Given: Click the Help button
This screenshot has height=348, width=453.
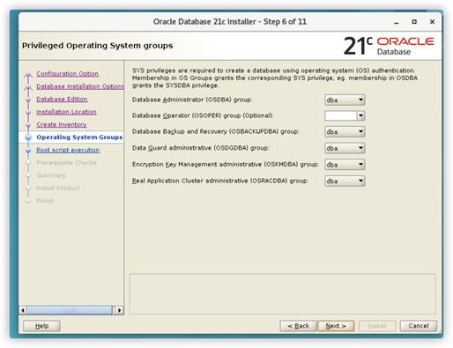Looking at the screenshot, I should [41, 326].
